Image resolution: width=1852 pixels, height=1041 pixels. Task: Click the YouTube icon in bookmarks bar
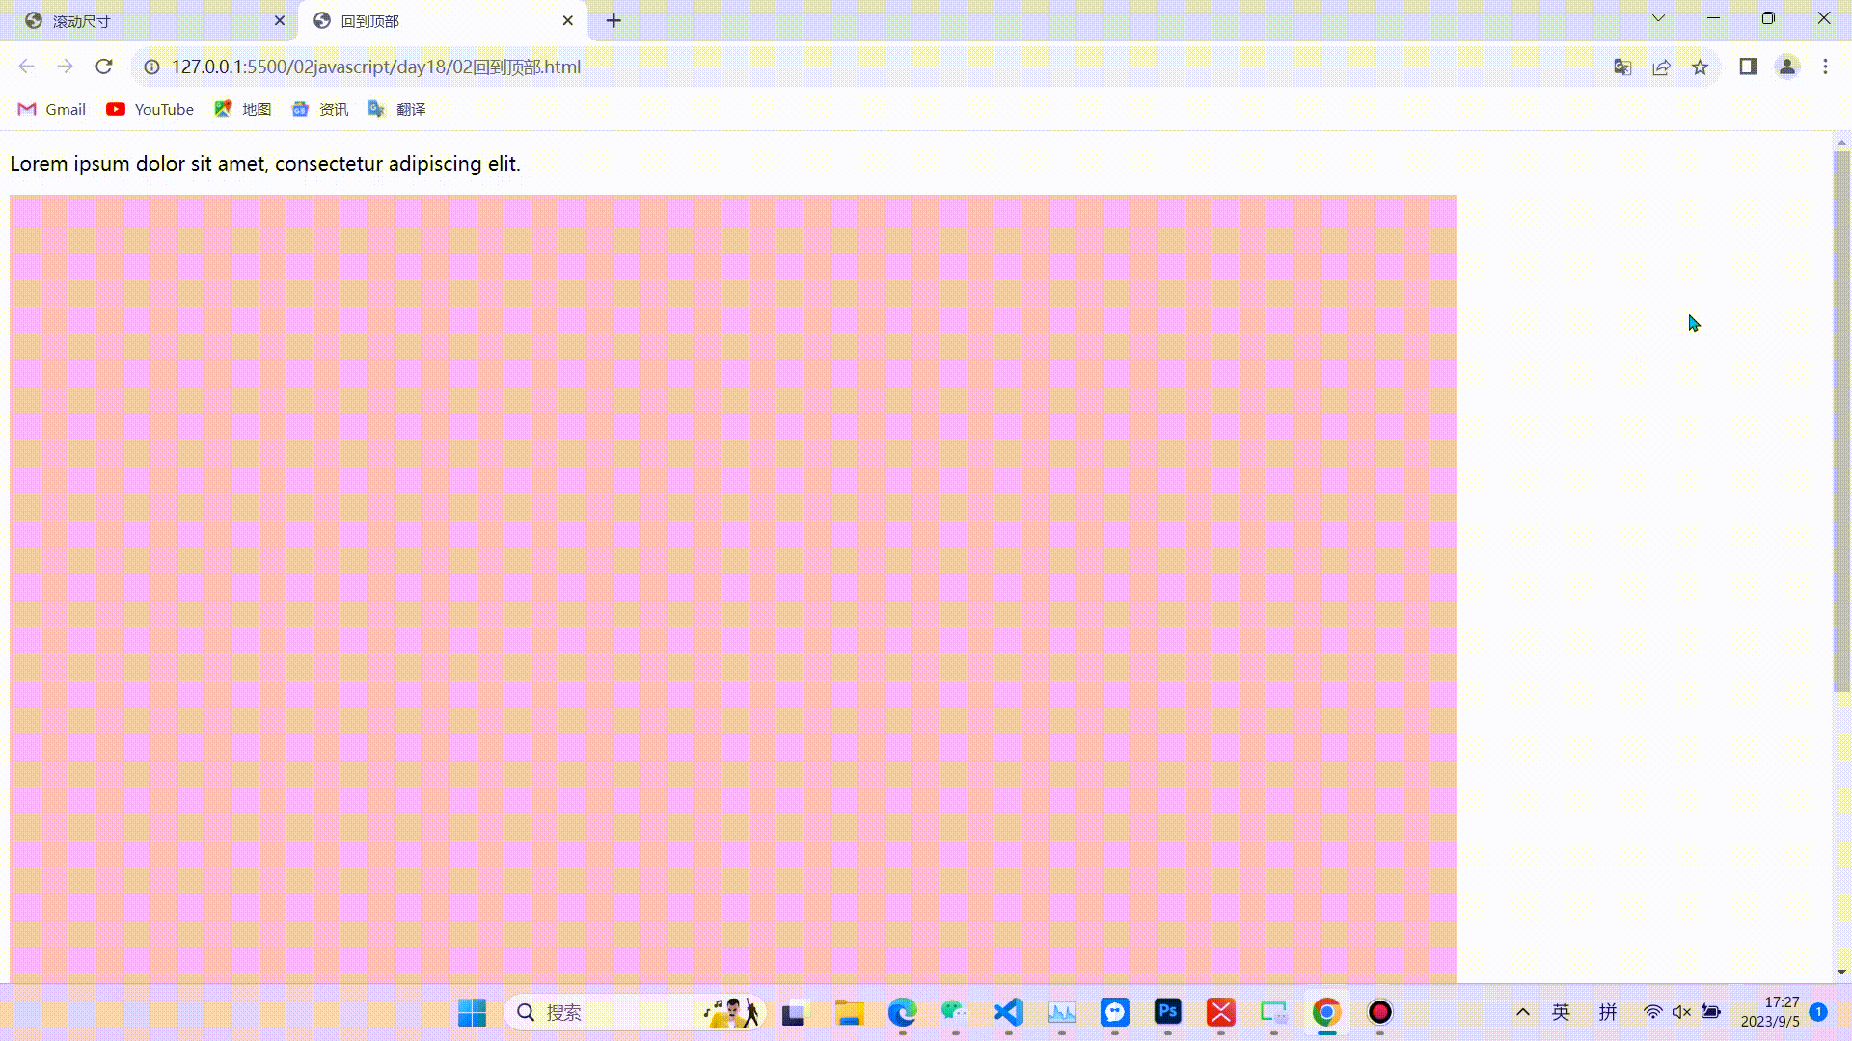[115, 109]
